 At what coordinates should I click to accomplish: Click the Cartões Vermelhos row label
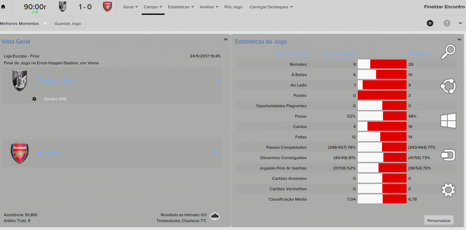click(288, 189)
